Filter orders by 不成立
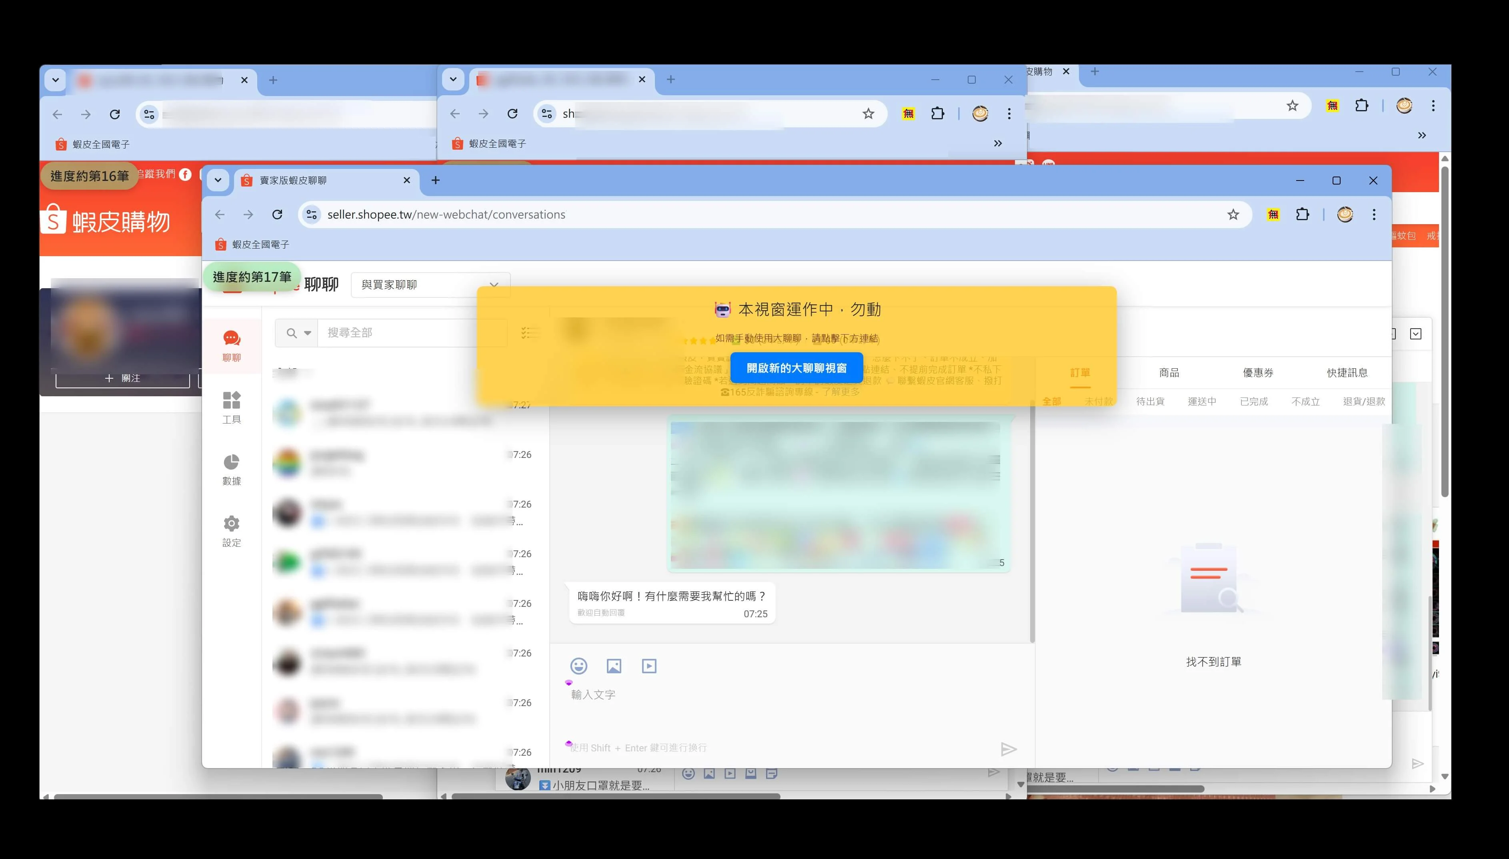1509x859 pixels. (x=1306, y=402)
